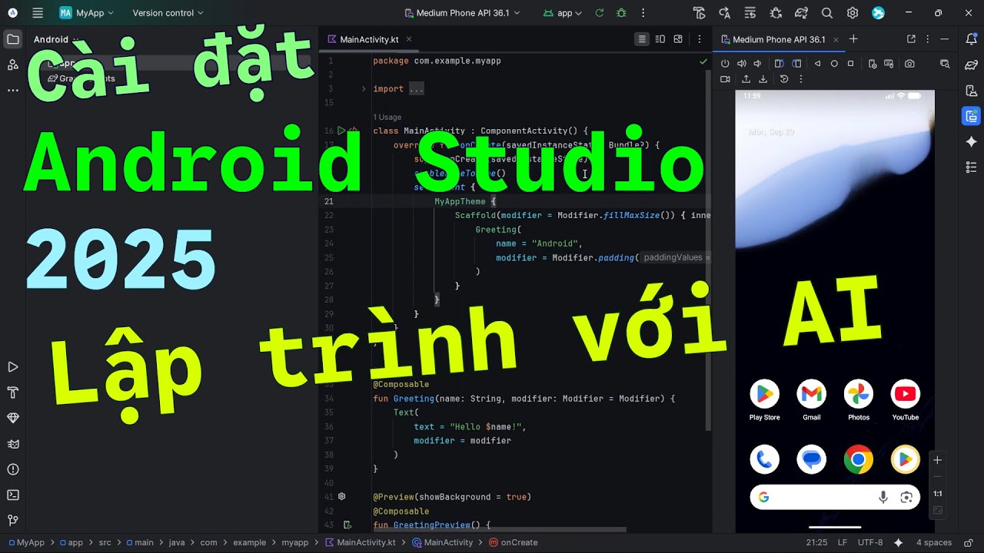Zoom in the emulator with plus button

pyautogui.click(x=937, y=460)
